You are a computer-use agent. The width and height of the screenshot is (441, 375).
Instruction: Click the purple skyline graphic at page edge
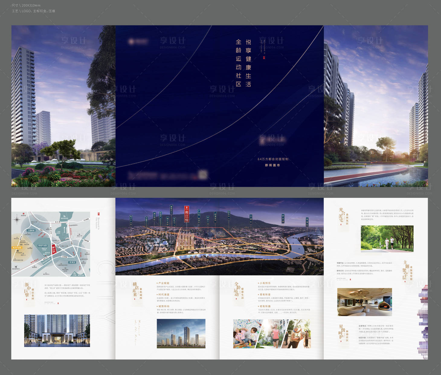pyautogui.click(x=423, y=322)
